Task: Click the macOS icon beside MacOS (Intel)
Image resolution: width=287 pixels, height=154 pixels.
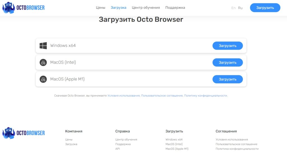Action: tap(43, 62)
